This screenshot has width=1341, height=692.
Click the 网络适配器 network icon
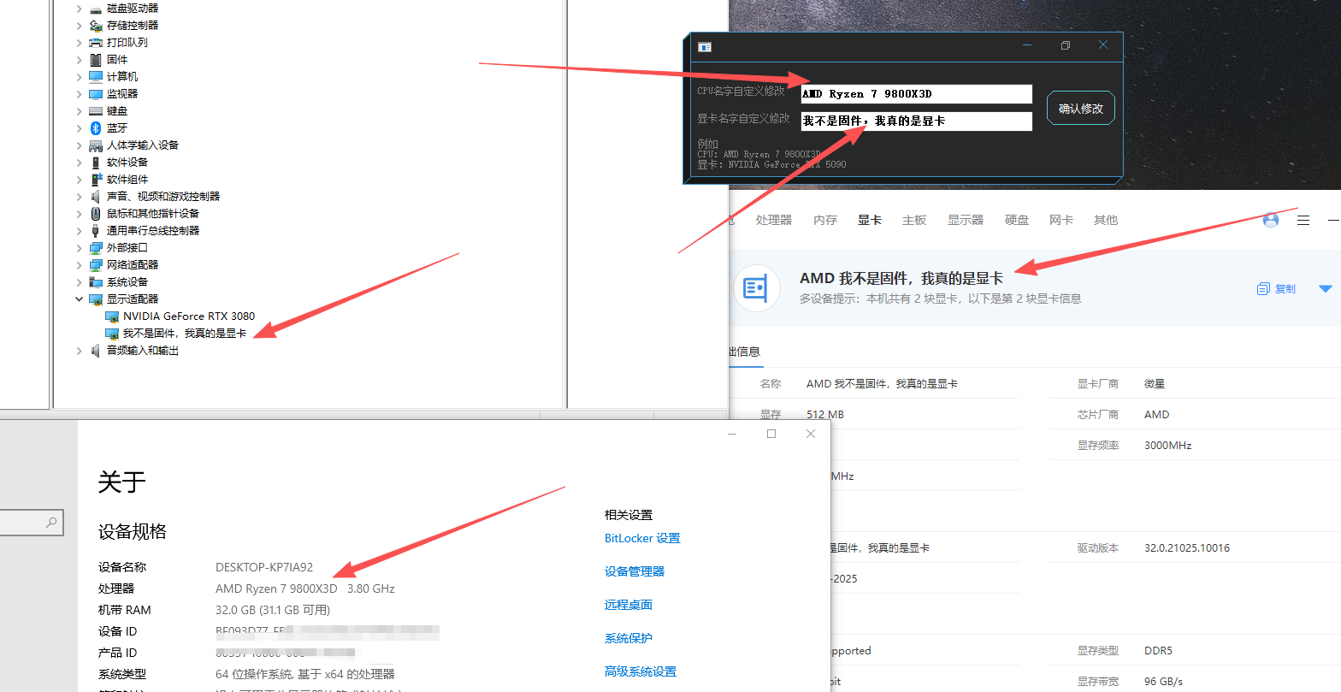pyautogui.click(x=96, y=265)
